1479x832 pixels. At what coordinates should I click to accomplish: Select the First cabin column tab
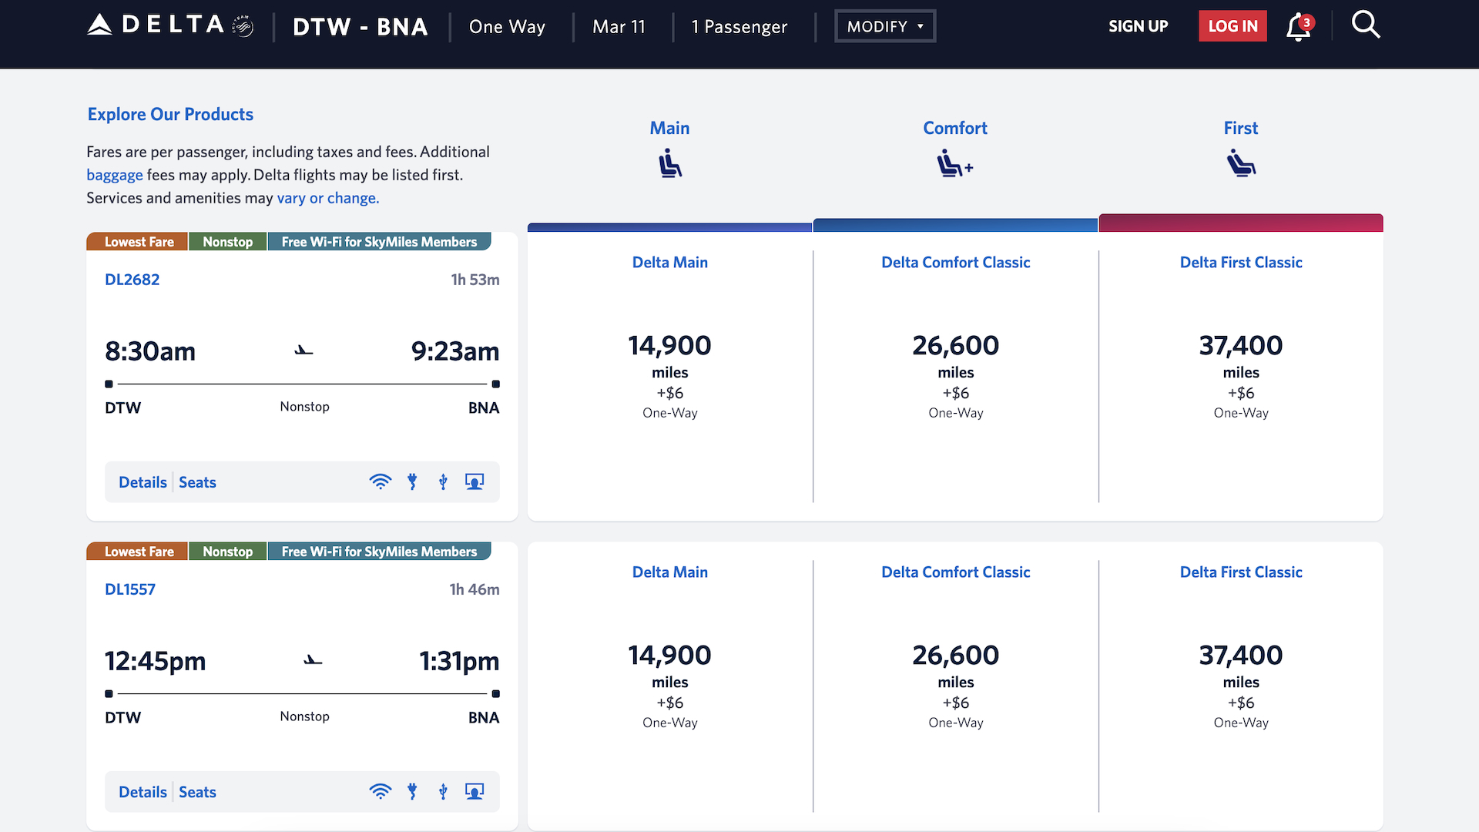coord(1241,128)
